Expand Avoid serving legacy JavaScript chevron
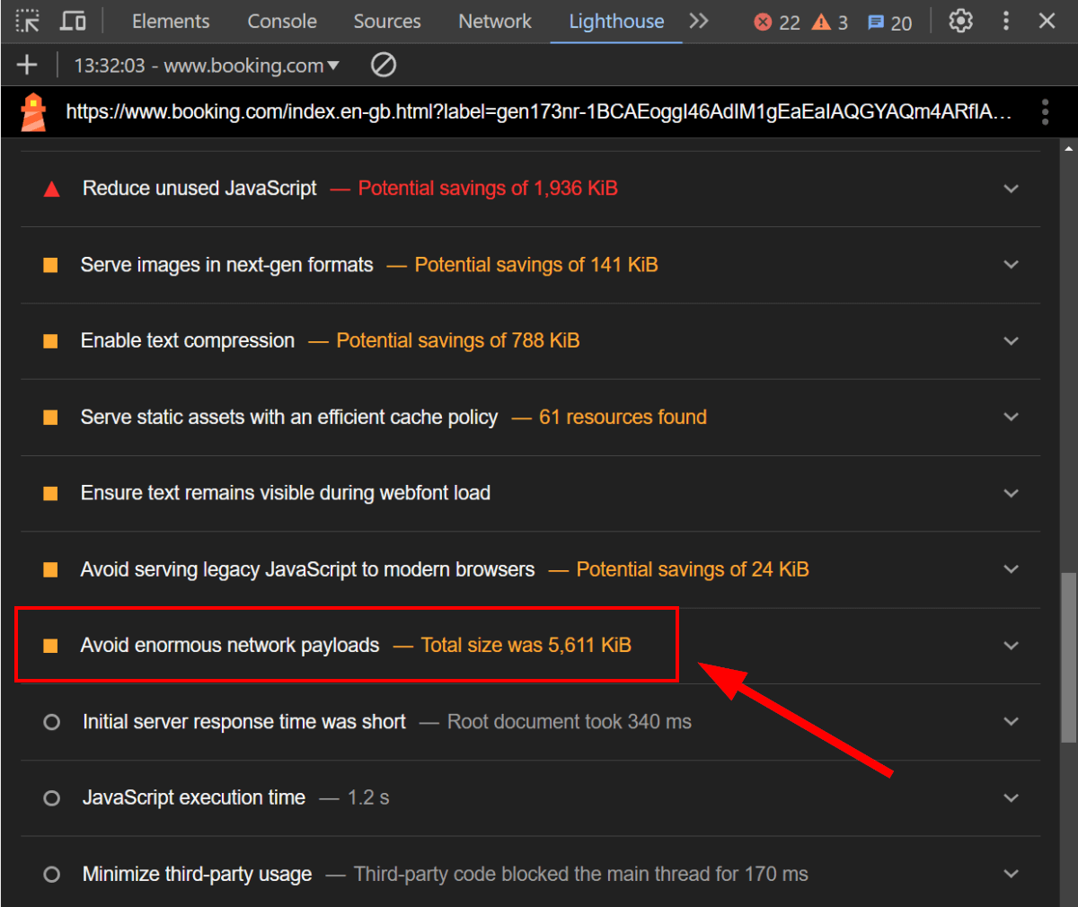 [1011, 569]
